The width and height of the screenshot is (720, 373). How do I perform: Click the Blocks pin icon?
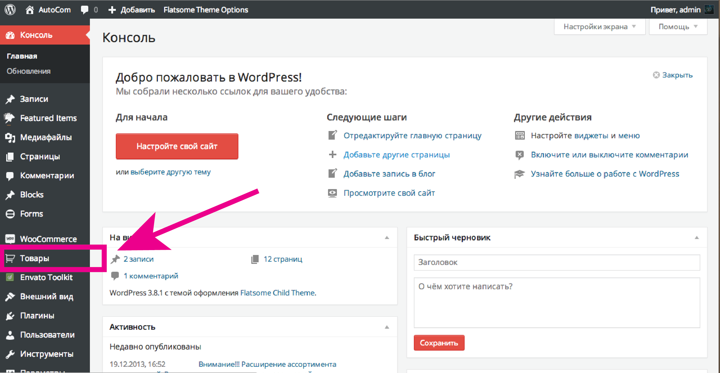pos(10,195)
